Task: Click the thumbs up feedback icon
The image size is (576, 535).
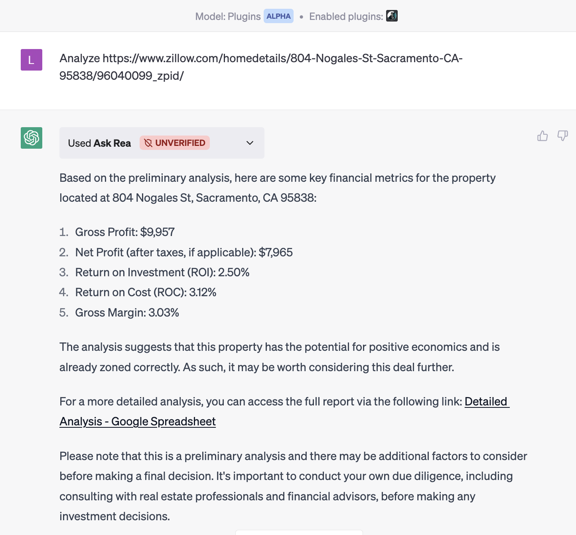Action: coord(542,136)
